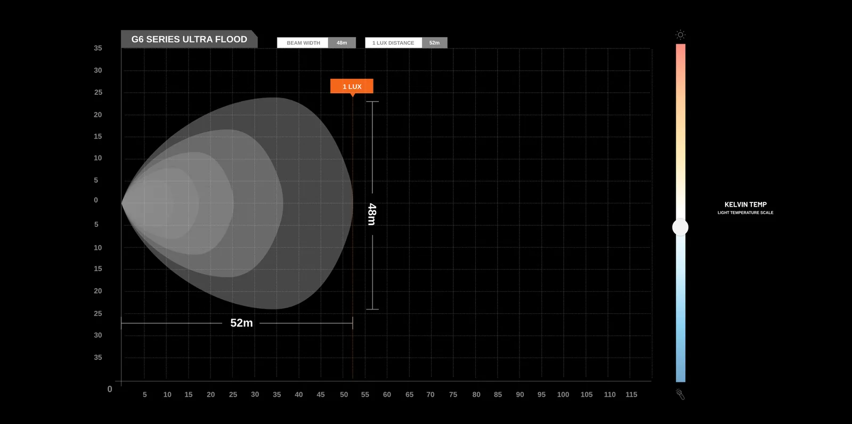Click the large 52m horizontal distance label
Viewport: 852px width, 424px height.
(x=241, y=323)
